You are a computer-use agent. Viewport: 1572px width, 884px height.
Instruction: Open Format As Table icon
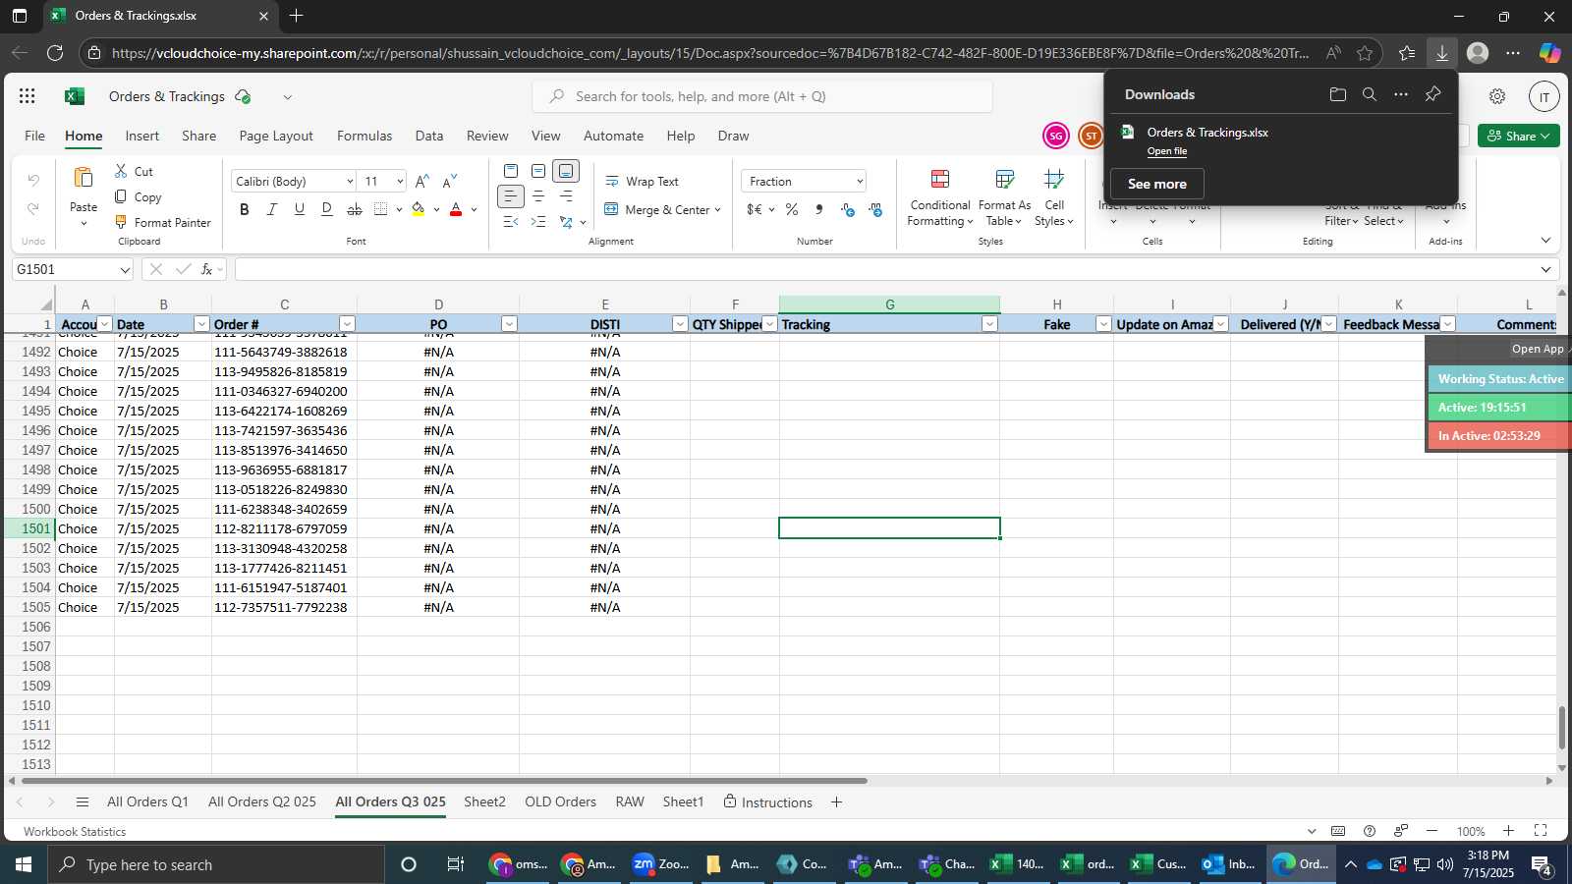tap(1004, 179)
